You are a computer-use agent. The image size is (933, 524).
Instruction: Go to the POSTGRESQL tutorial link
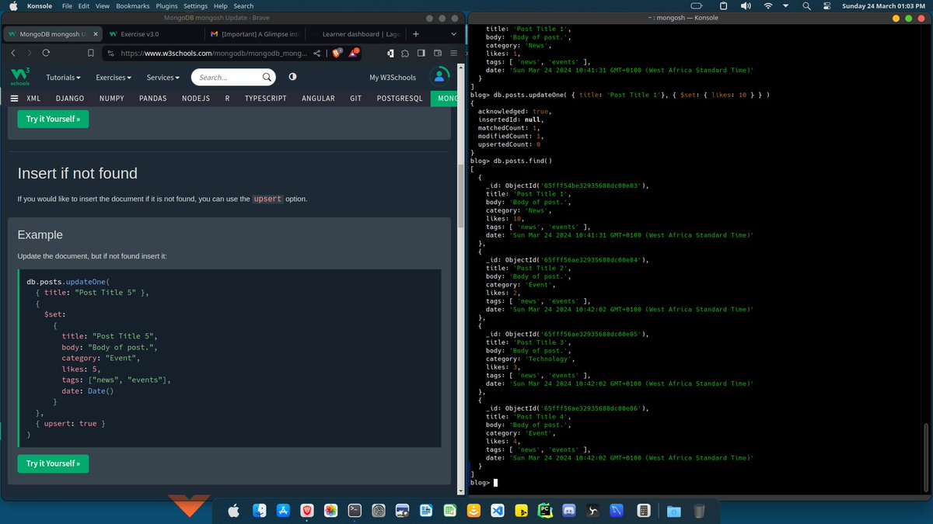399,99
